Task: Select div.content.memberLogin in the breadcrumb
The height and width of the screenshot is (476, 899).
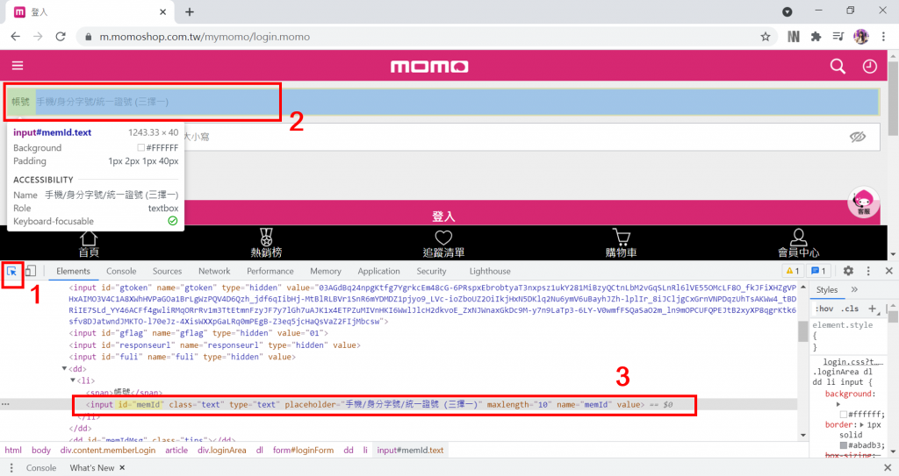Action: click(x=108, y=451)
